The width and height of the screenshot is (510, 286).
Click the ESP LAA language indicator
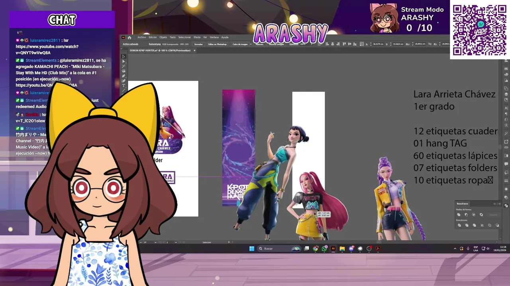click(476, 249)
